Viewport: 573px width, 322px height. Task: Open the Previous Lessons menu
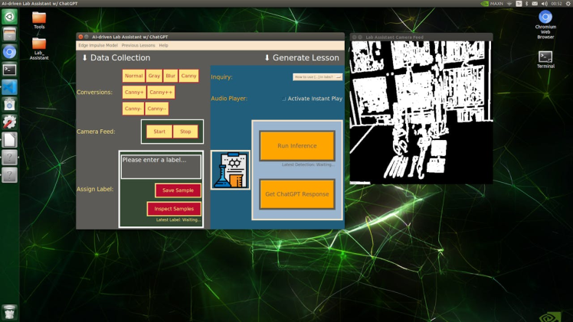coord(138,45)
